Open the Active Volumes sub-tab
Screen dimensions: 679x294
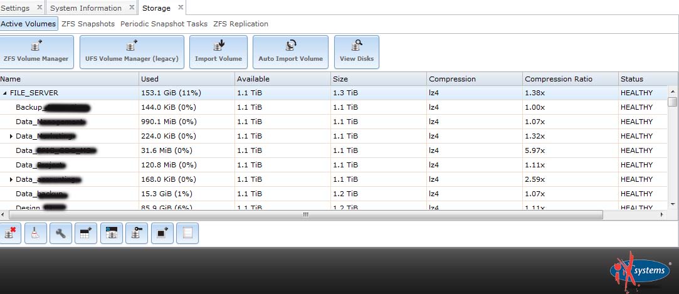click(29, 24)
